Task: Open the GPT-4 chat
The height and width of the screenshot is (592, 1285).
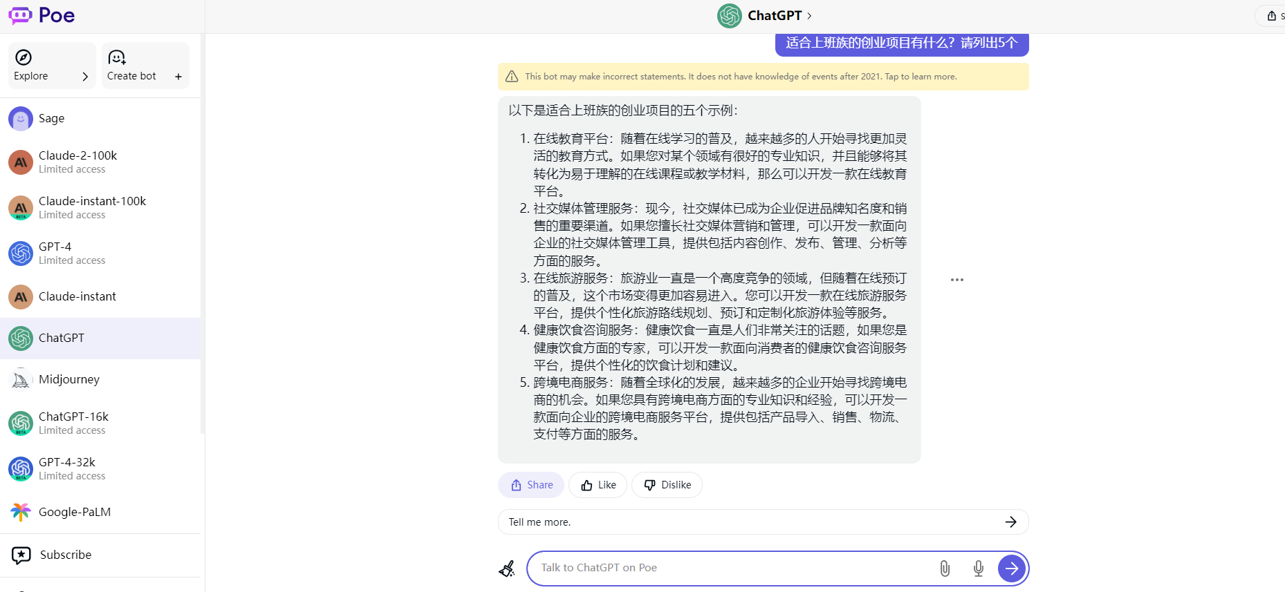Action: click(100, 254)
